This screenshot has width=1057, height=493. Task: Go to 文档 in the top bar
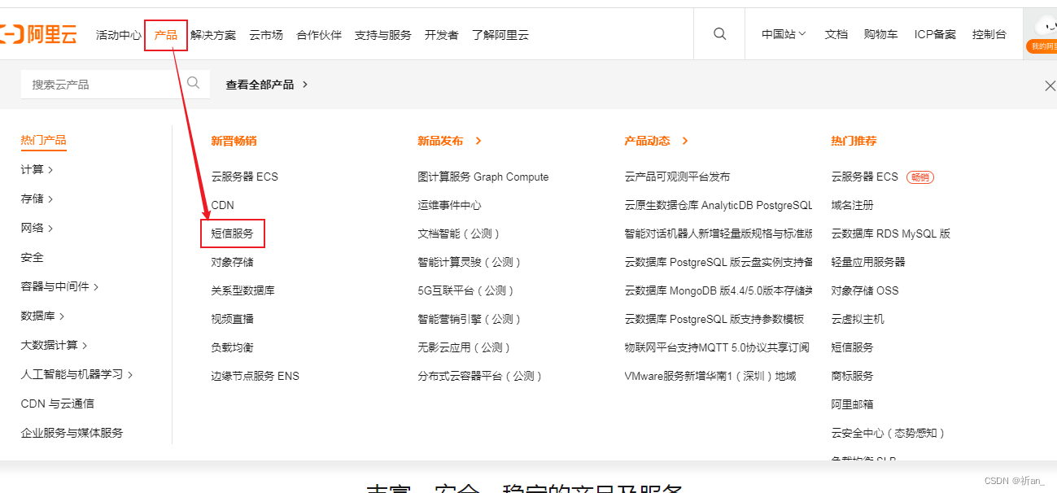pyautogui.click(x=836, y=34)
